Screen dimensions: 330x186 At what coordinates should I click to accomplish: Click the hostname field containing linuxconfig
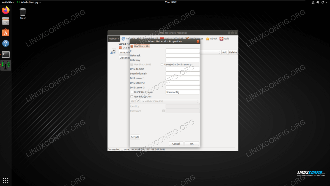tap(183, 92)
